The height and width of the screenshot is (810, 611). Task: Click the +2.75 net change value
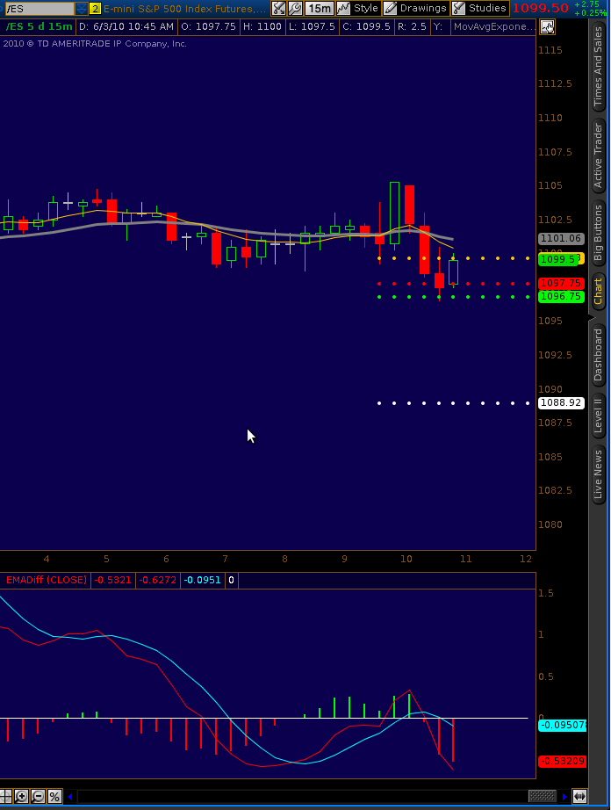586,4
